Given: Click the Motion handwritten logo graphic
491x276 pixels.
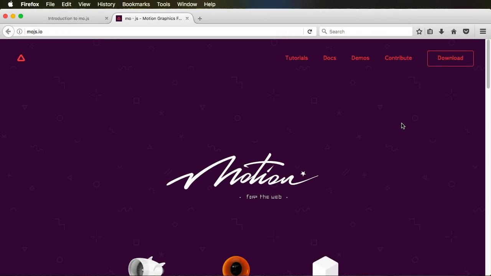Looking at the screenshot, I should (x=242, y=171).
